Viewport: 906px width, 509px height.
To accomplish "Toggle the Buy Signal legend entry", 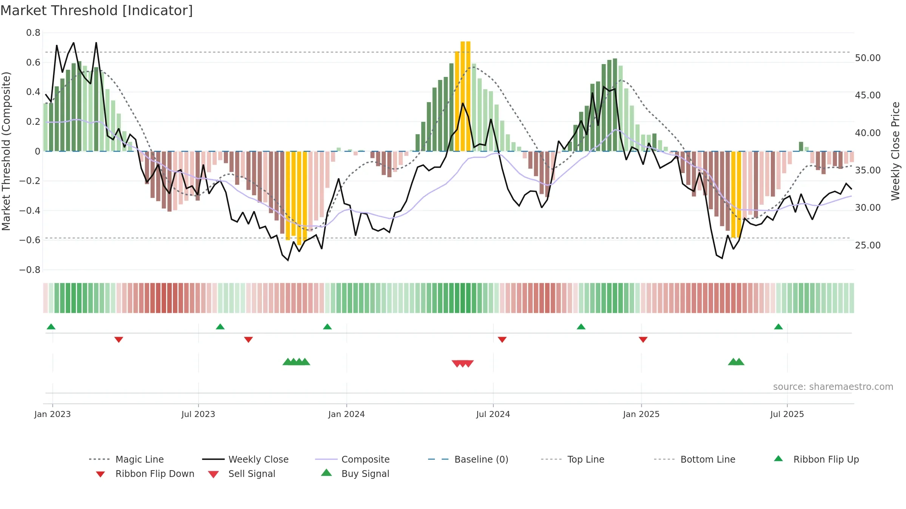I will click(x=355, y=474).
